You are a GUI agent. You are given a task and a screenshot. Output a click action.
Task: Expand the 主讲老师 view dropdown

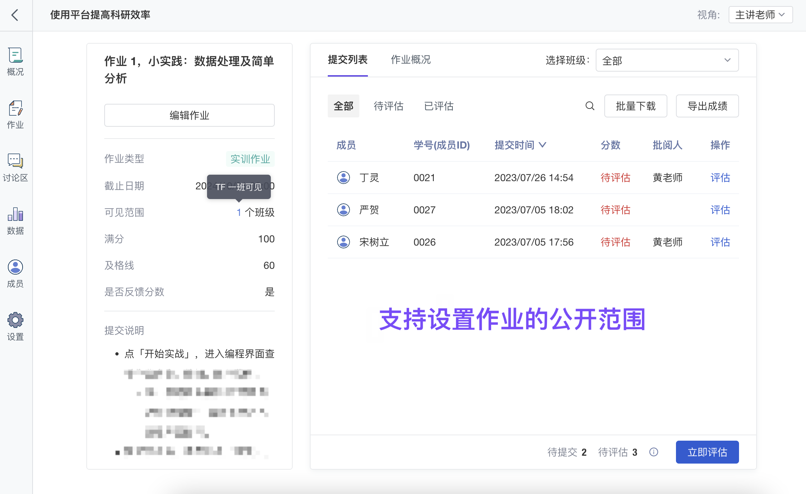click(760, 15)
